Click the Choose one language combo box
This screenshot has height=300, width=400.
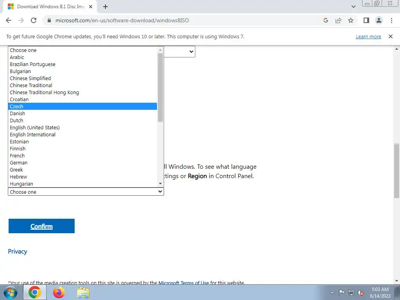click(86, 191)
